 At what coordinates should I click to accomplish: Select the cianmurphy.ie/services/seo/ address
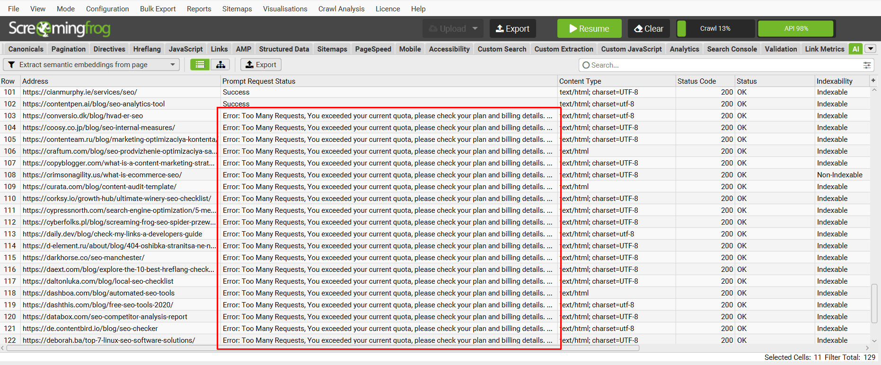pos(80,92)
